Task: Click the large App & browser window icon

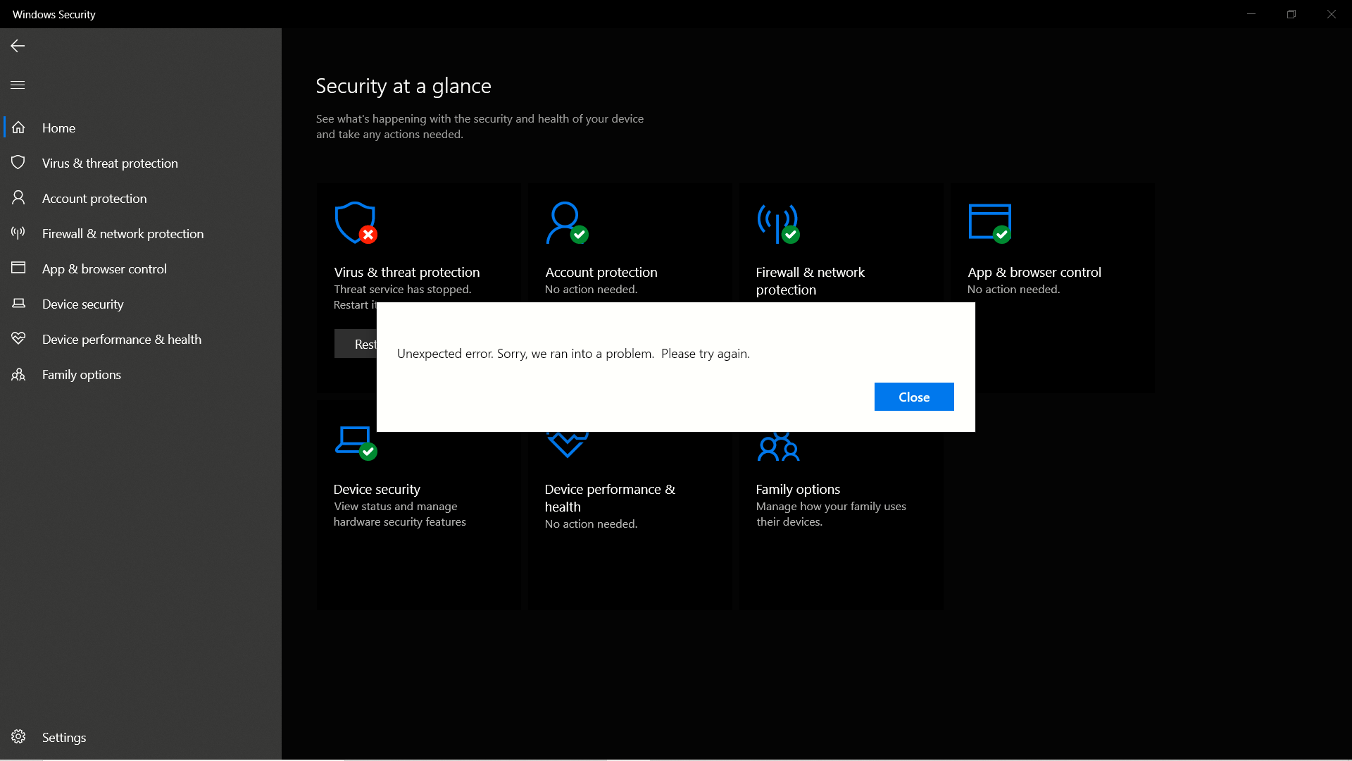Action: 990,223
